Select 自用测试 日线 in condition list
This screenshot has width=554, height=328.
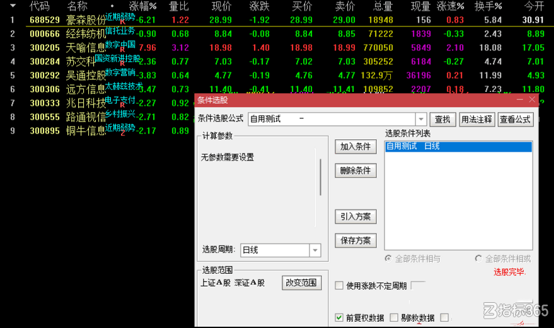click(x=458, y=146)
